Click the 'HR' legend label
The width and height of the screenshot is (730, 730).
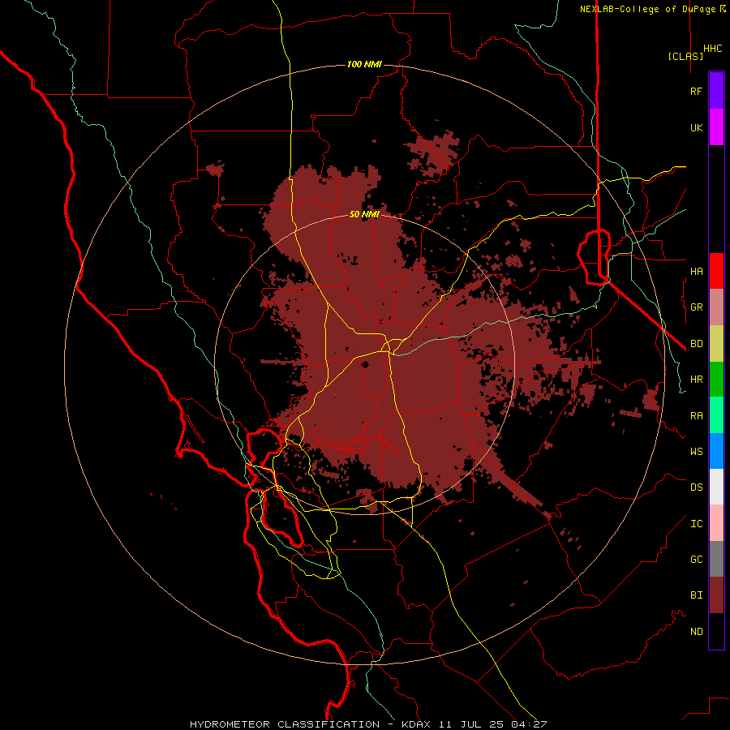coord(697,380)
